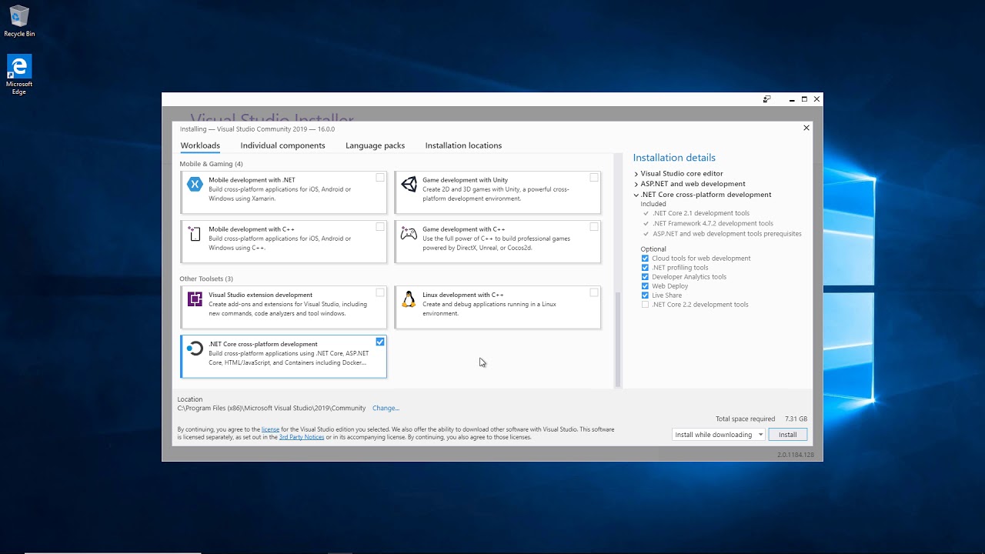Click the 'Other Toolsets (3)' heading
The image size is (985, 554).
(x=206, y=279)
